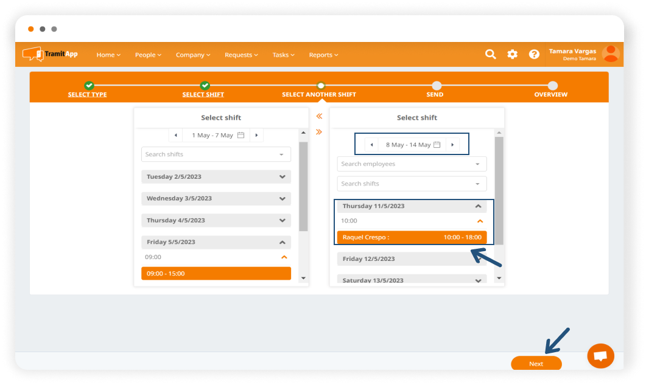
Task: Go back to Select Type step
Action: tap(88, 94)
